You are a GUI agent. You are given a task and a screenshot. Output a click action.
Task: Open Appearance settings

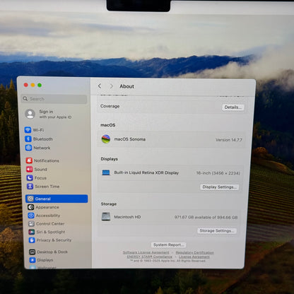tap(43, 207)
